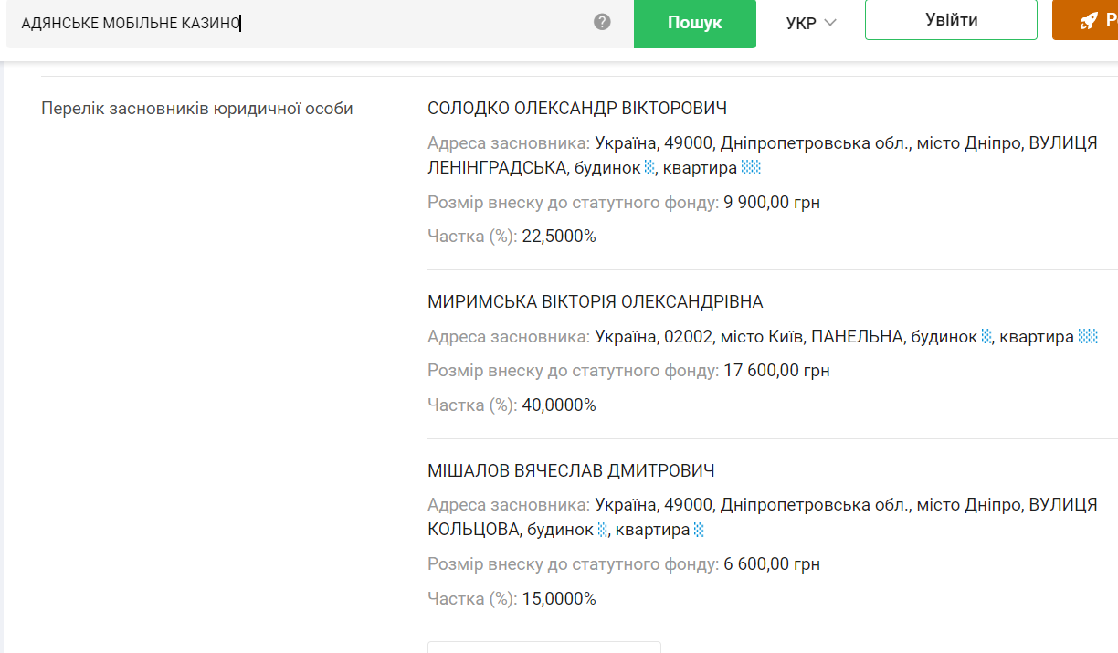Screen dimensions: 1118x653
Task: Click the question mark help icon in search
Action: (602, 22)
